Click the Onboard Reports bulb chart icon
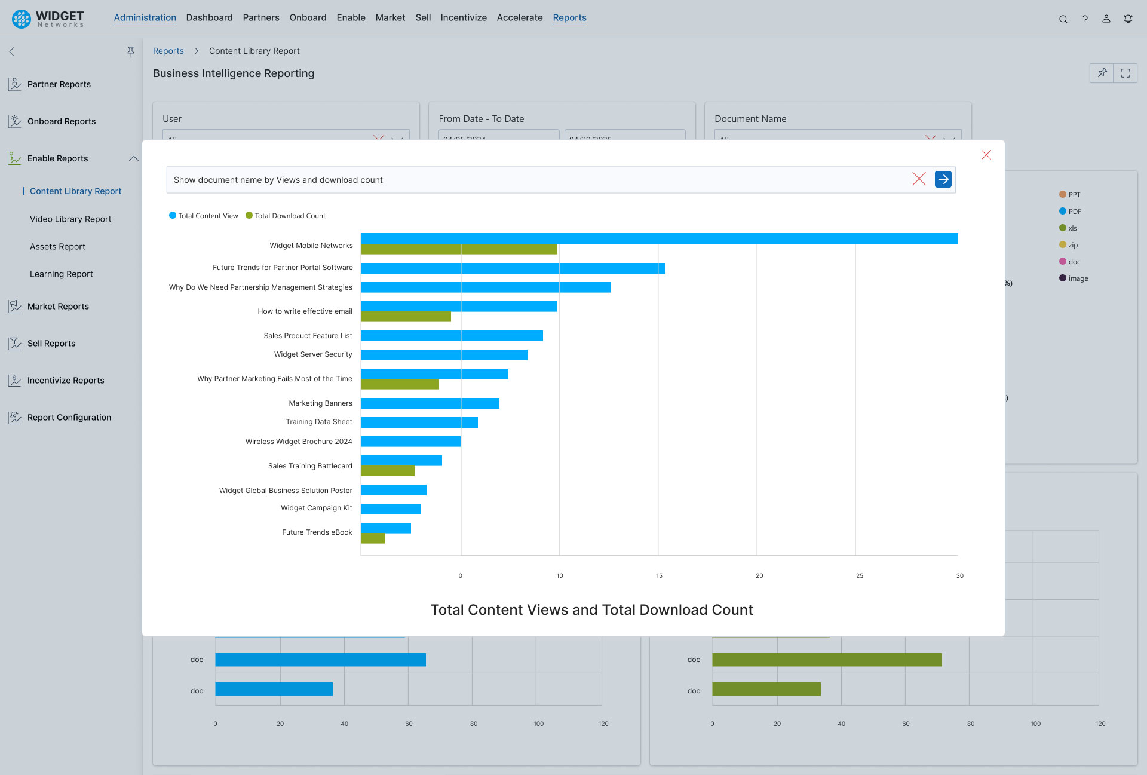The image size is (1147, 775). pyautogui.click(x=15, y=121)
